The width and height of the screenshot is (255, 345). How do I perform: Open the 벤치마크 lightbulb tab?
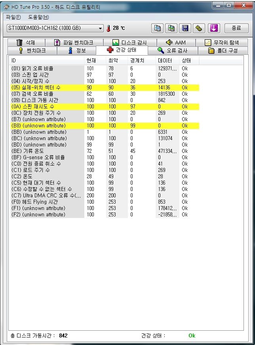(x=32, y=50)
